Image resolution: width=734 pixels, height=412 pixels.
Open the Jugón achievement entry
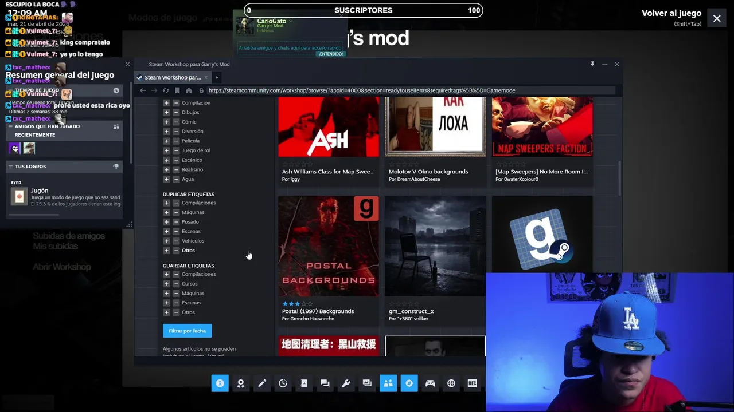[65, 197]
